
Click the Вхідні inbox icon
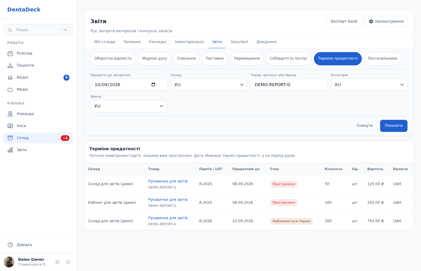tap(10, 78)
